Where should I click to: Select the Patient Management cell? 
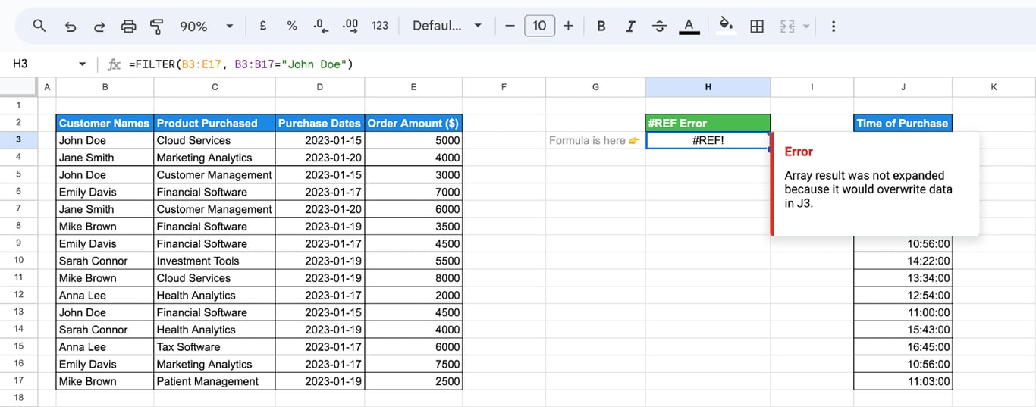point(215,381)
